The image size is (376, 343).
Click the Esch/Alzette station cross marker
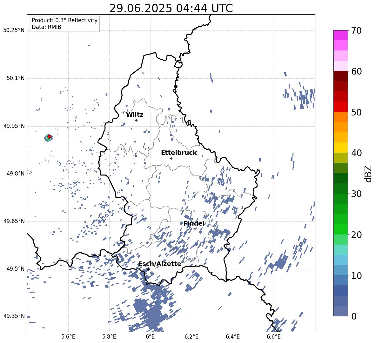(148, 269)
